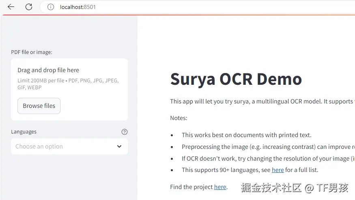This screenshot has width=355, height=200.
Task: Open the Languages help tooltip icon
Action: [x=125, y=132]
